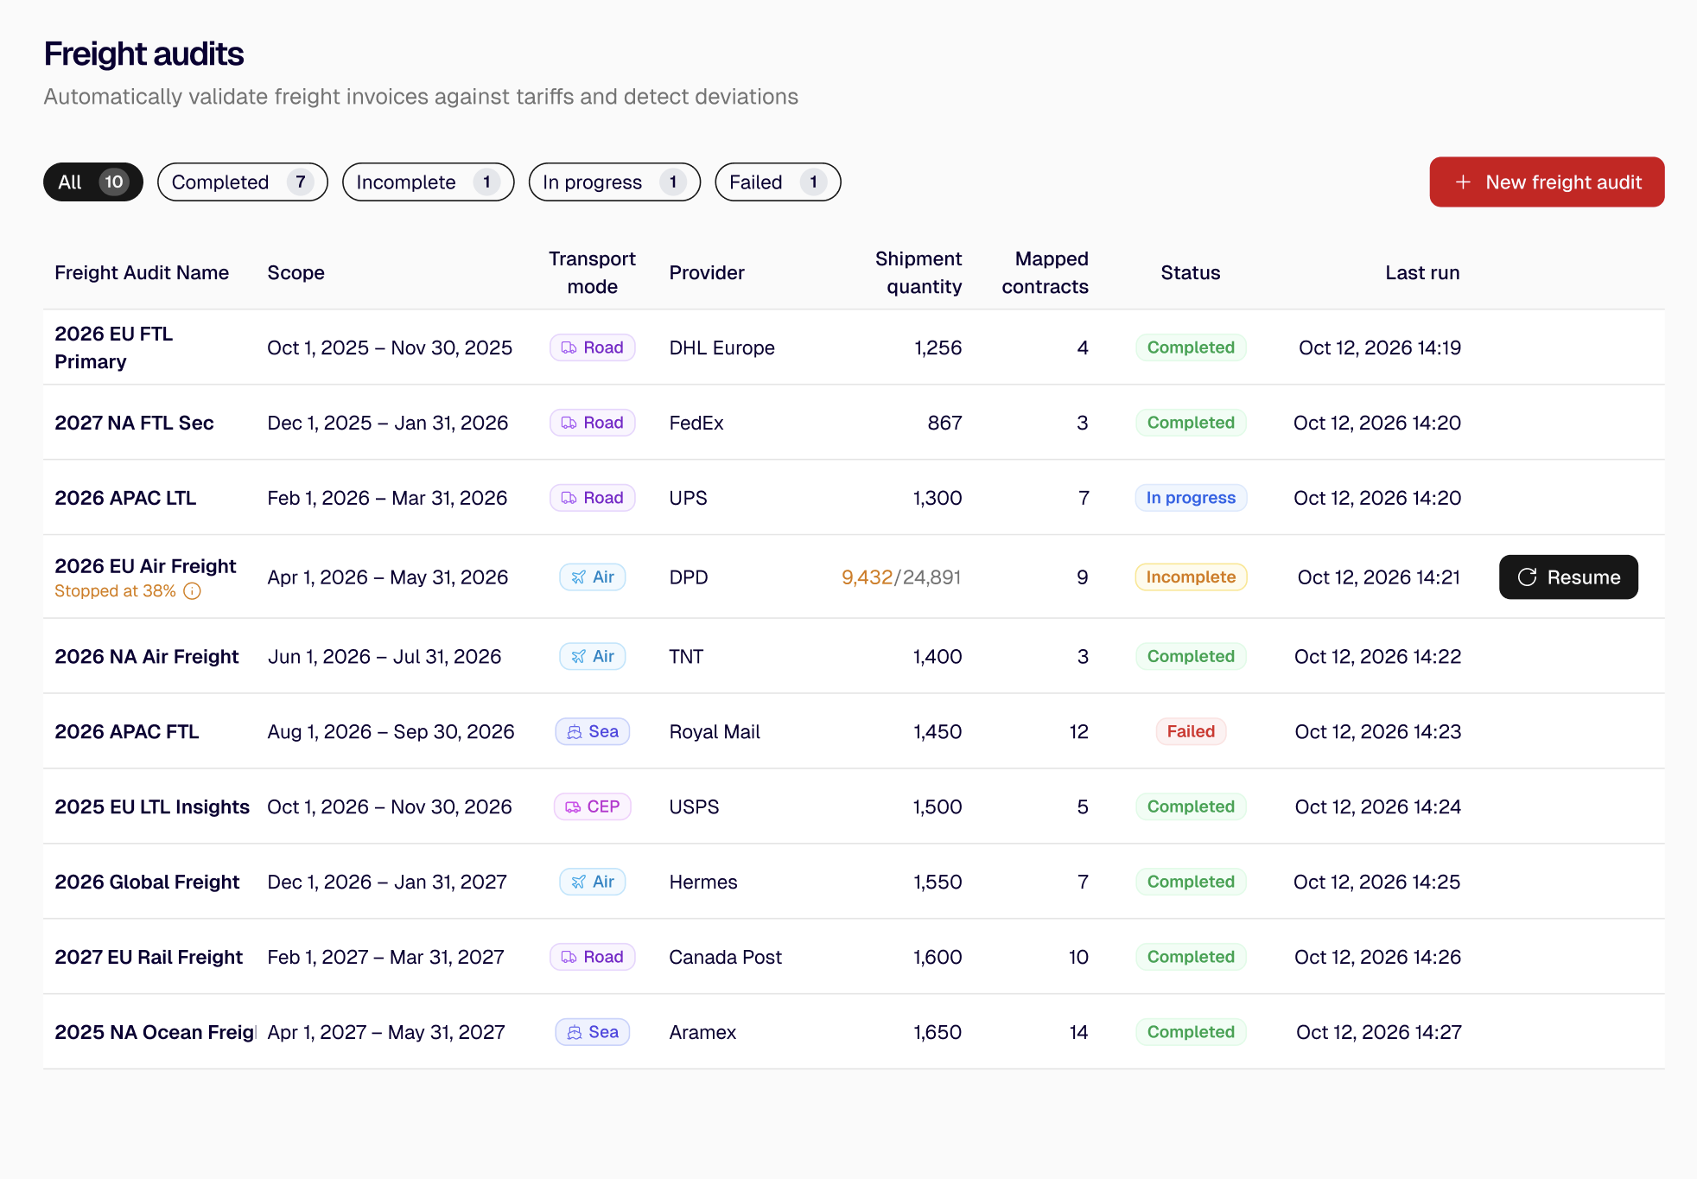Resume the 2026 EU Air Freight audit
This screenshot has height=1179, width=1697.
(1568, 577)
